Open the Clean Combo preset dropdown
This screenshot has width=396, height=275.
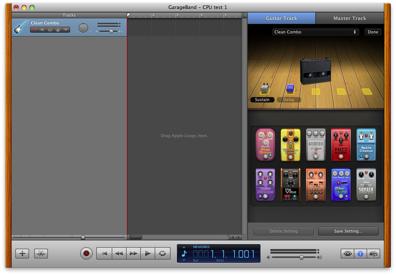pos(315,32)
